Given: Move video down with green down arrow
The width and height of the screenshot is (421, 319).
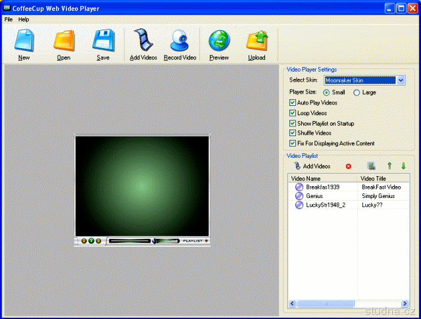Looking at the screenshot, I should (x=403, y=166).
